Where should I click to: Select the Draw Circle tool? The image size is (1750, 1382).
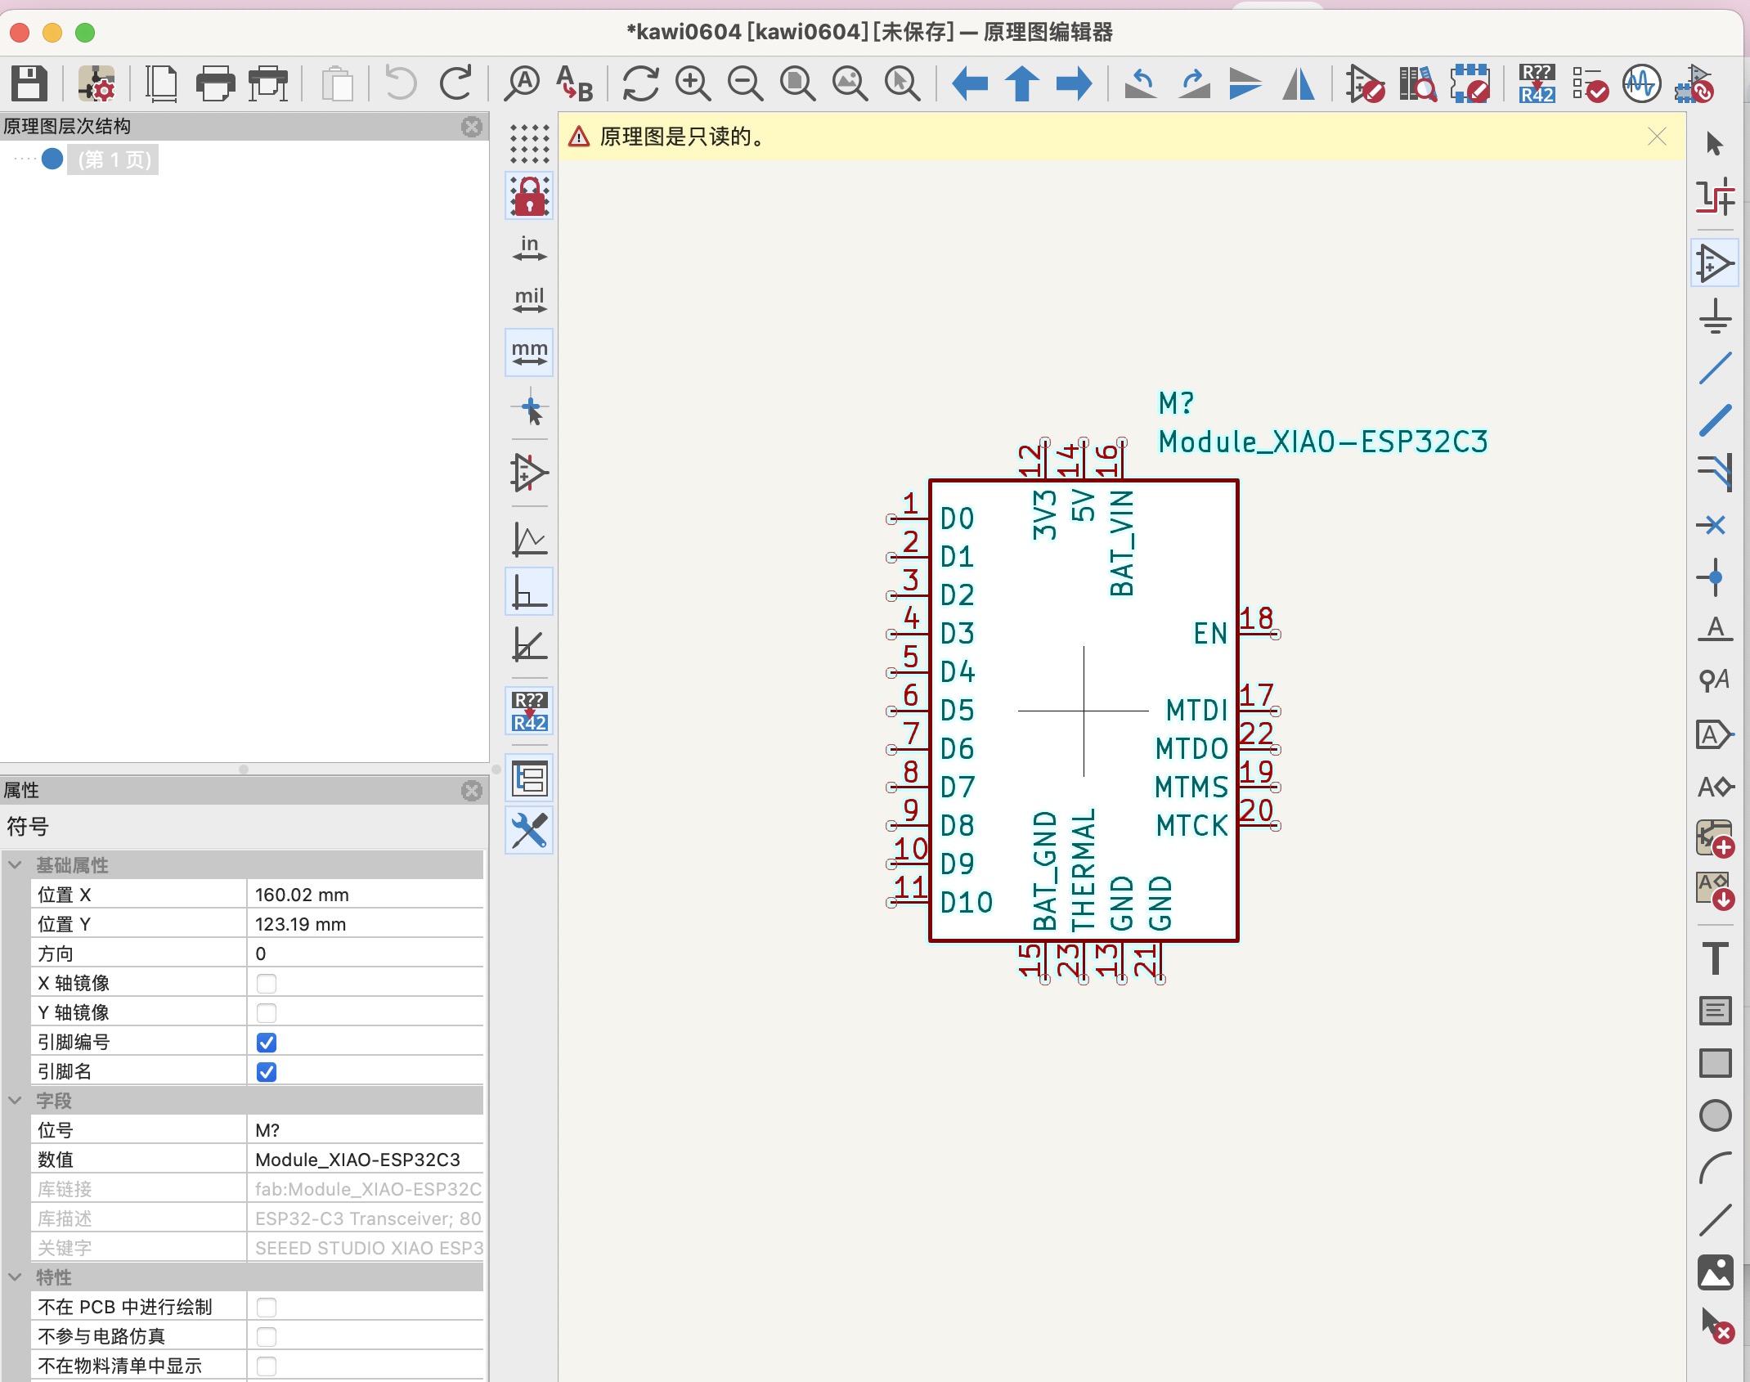(x=1715, y=1115)
